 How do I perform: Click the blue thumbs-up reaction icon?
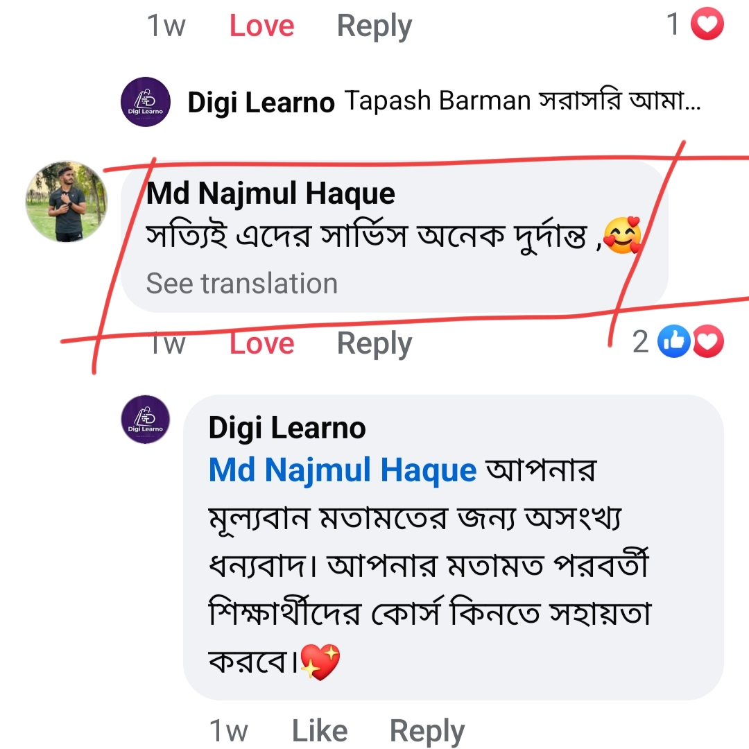(x=673, y=341)
